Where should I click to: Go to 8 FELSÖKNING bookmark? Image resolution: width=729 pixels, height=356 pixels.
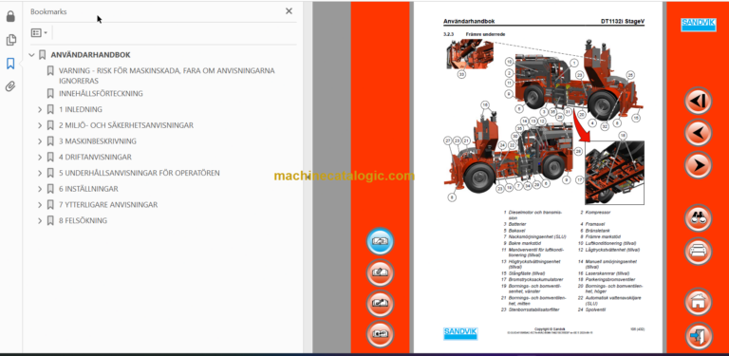83,221
